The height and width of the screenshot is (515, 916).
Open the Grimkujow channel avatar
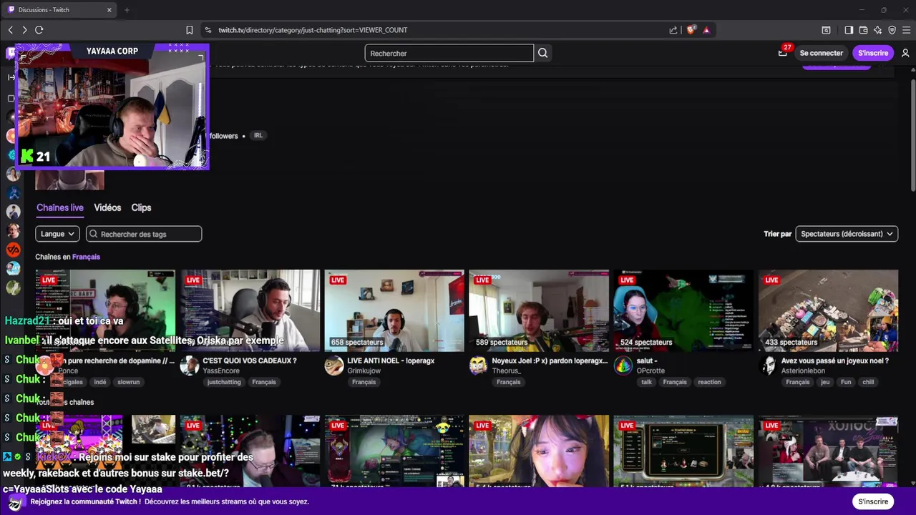(x=334, y=366)
